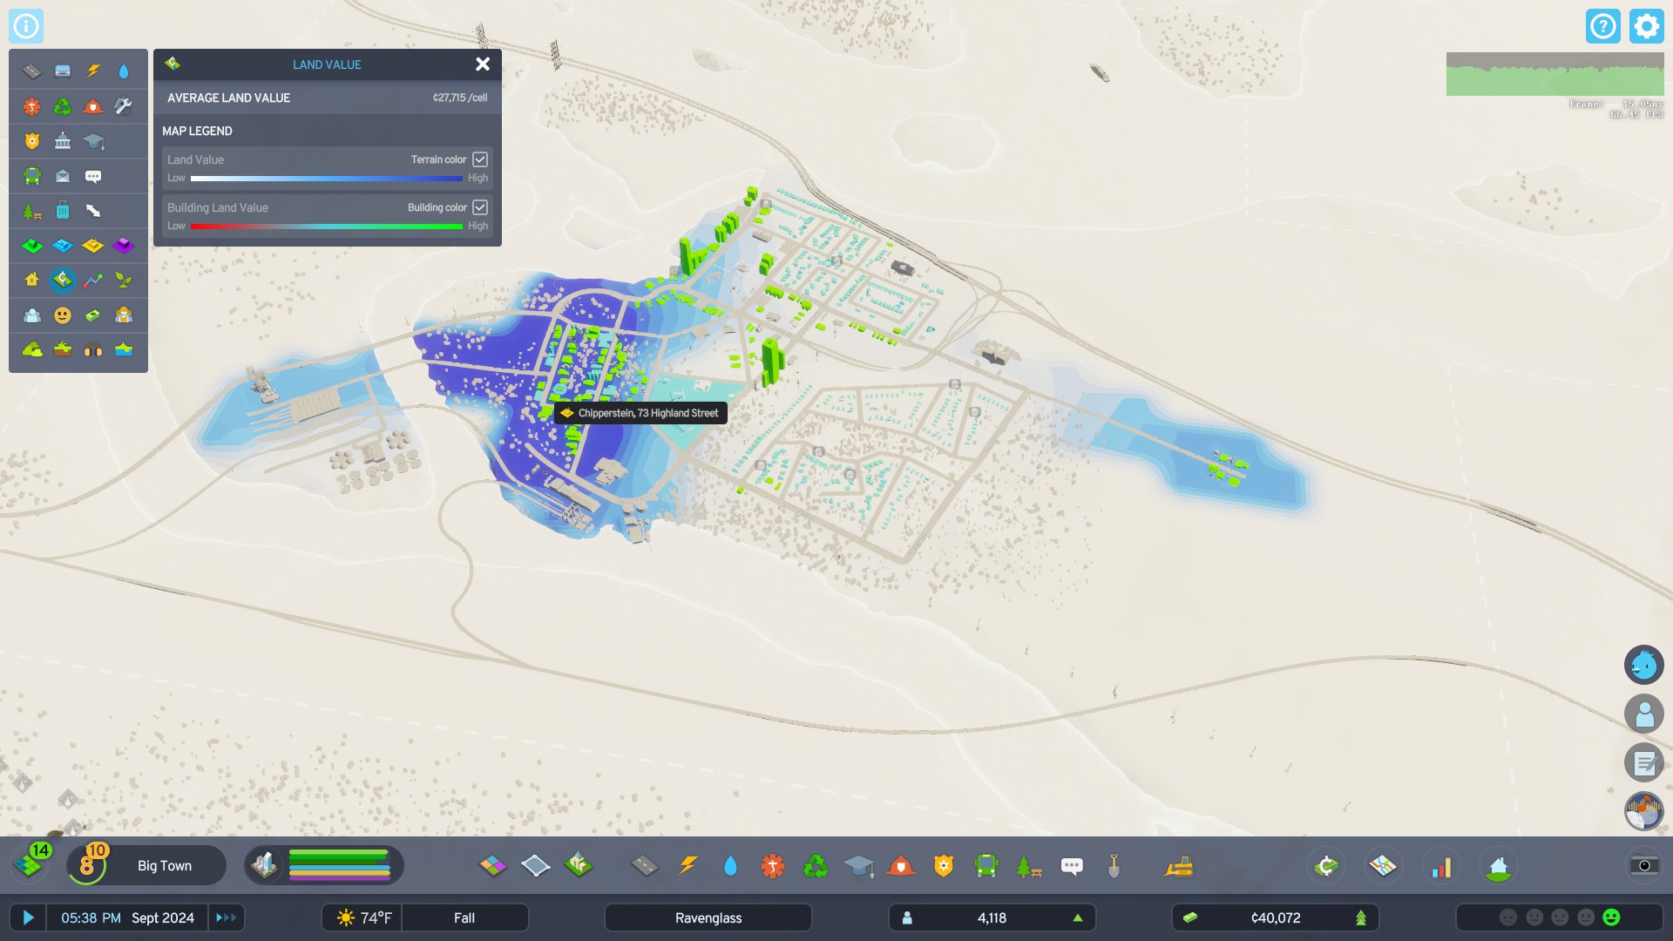
Task: Open the game settings gear
Action: (x=1646, y=26)
